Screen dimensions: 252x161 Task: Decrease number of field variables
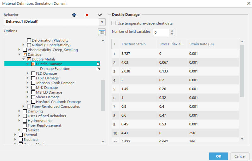[x=172, y=34]
